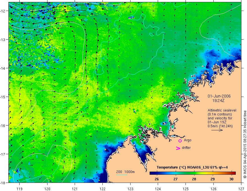Screen dimensions: 247x191
Task: Click the magenta drifter arrowhead legend symbol
Action: [x=178, y=148]
